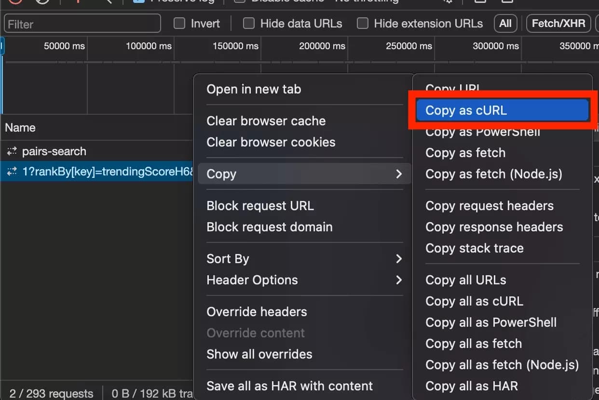Clear the network request log
The width and height of the screenshot is (599, 400).
pos(41,2)
